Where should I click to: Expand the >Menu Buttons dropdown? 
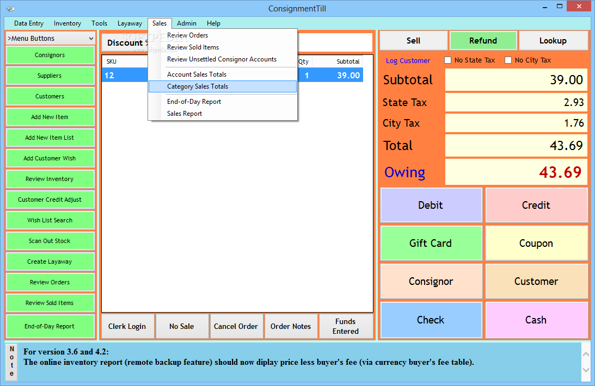50,38
